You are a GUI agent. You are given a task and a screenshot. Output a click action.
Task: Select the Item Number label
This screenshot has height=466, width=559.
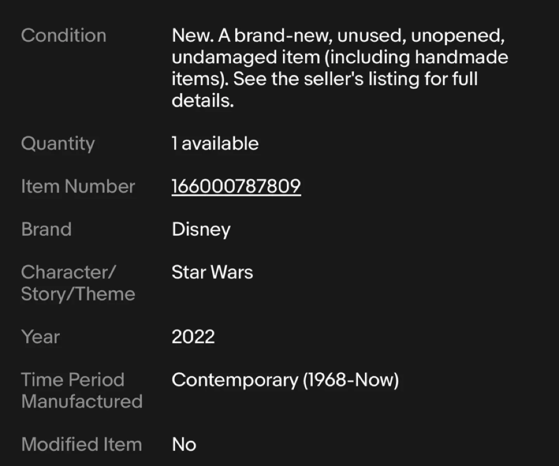pos(78,186)
